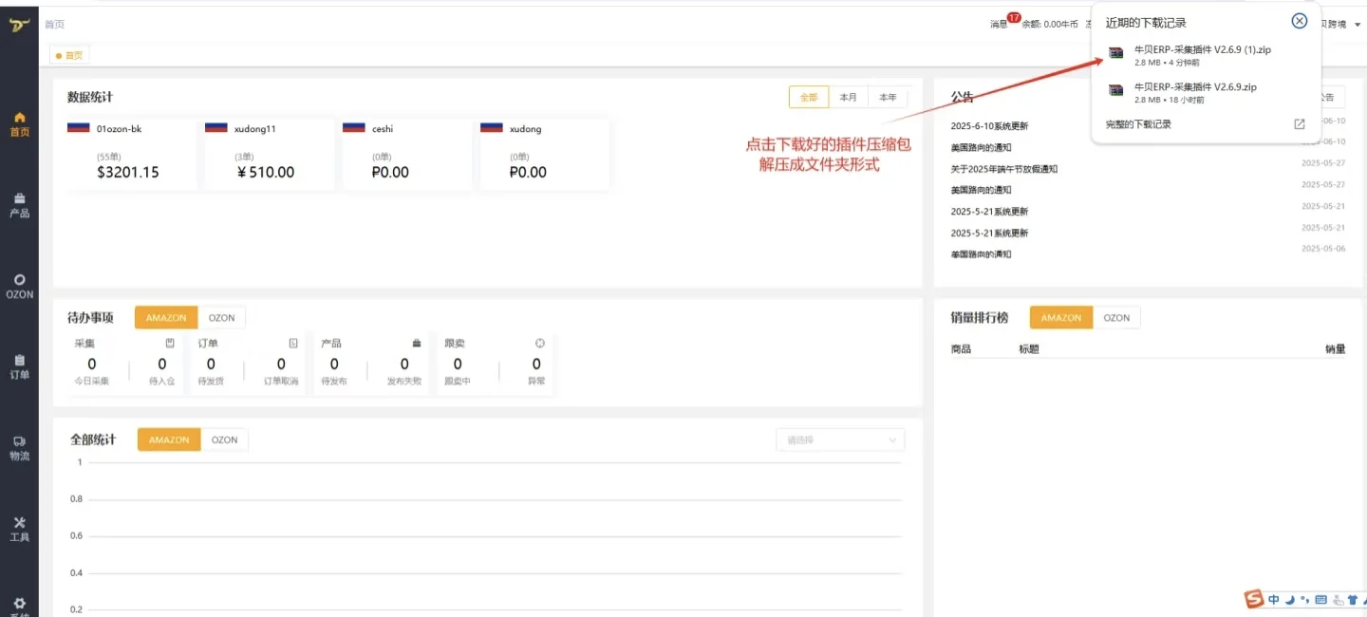Select the 本月 filter in 数据统计
Image resolution: width=1367 pixels, height=617 pixels.
tap(849, 97)
